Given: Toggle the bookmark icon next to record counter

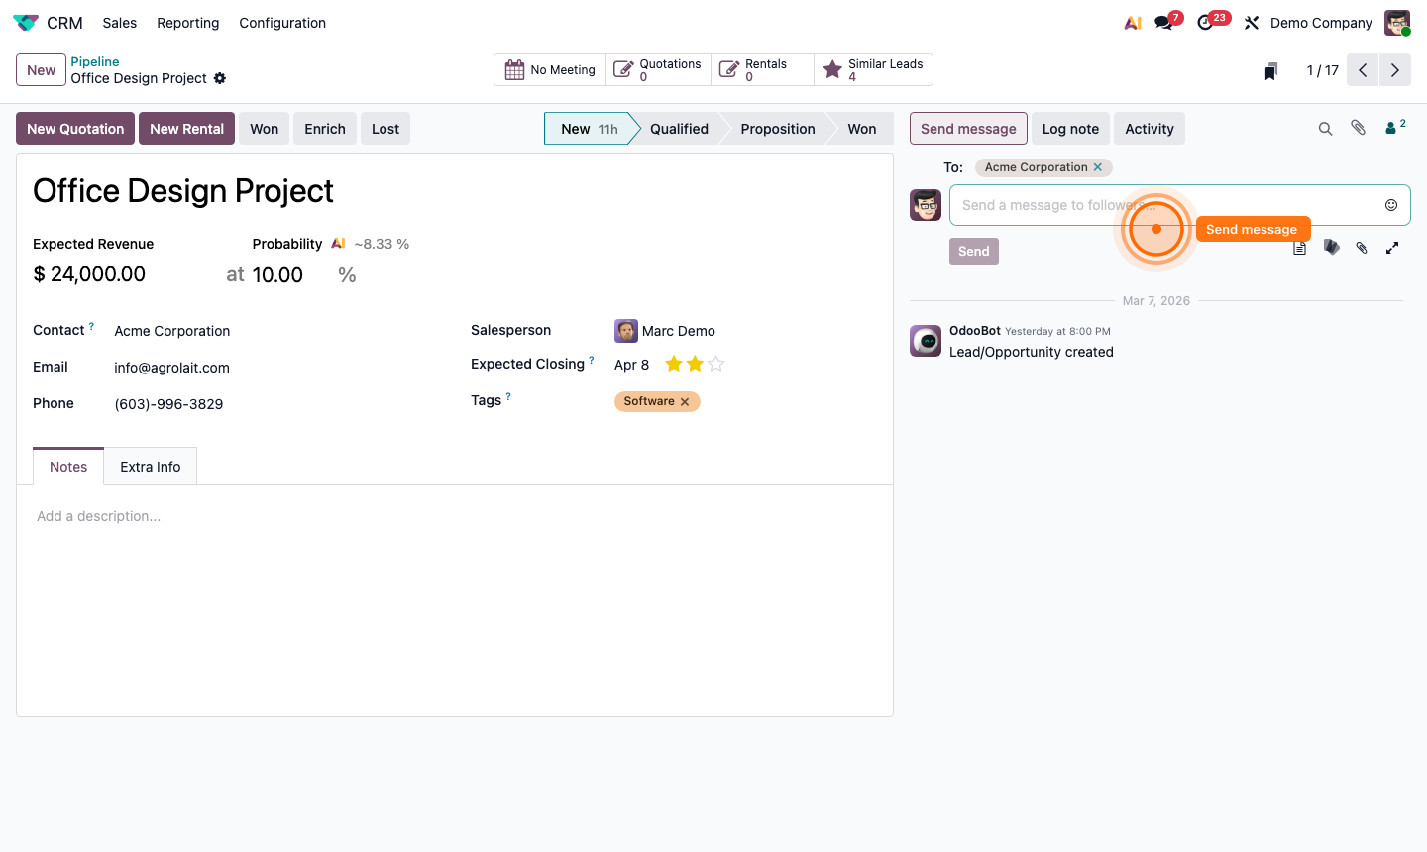Looking at the screenshot, I should [1270, 70].
